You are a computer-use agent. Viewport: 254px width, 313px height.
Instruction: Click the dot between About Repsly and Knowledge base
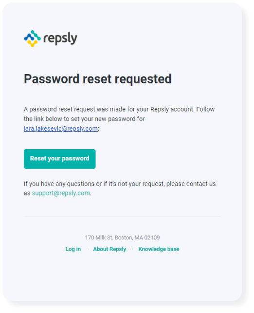[132, 249]
